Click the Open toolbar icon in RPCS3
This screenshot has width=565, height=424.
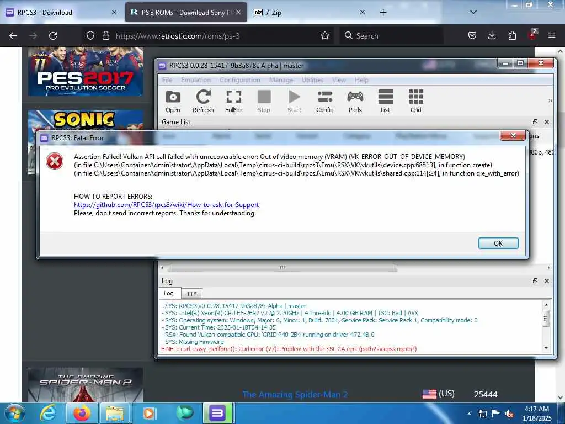173,102
